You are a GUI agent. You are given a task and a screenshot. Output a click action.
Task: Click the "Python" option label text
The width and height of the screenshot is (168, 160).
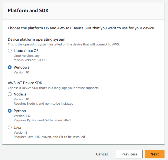[20, 111]
